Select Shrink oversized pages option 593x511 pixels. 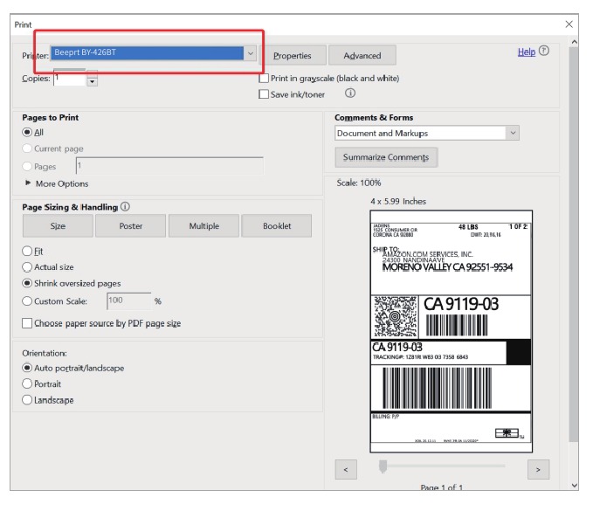pyautogui.click(x=27, y=283)
